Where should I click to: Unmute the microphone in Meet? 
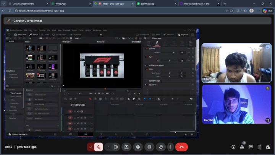(x=99, y=147)
